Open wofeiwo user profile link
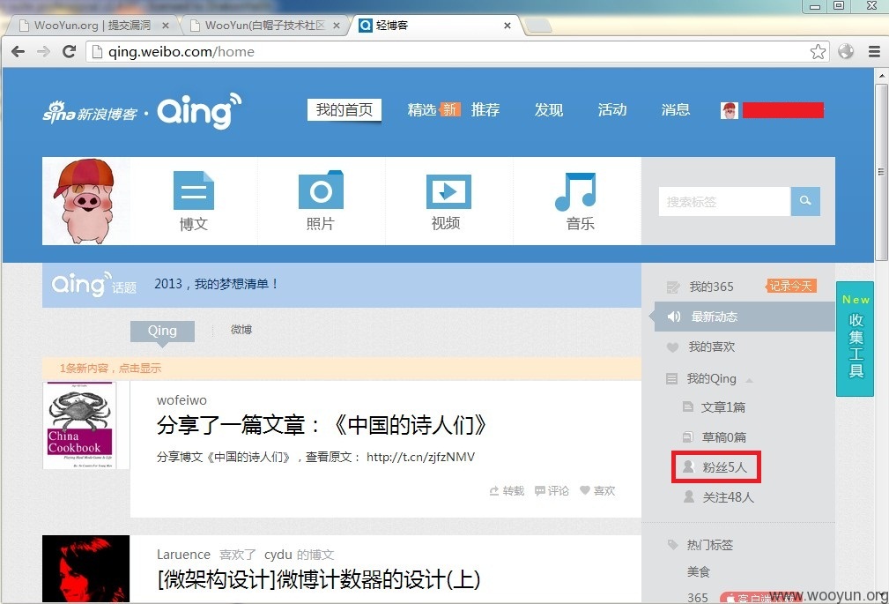 click(182, 400)
